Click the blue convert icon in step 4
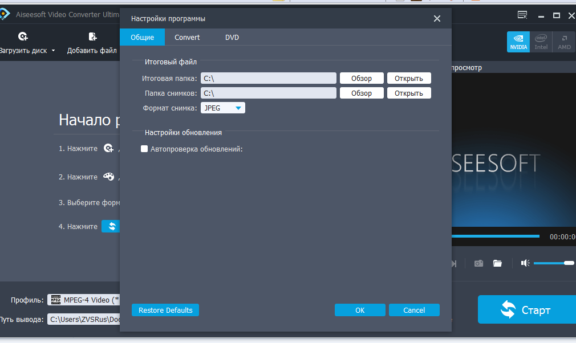This screenshot has height=343, width=576. point(111,226)
